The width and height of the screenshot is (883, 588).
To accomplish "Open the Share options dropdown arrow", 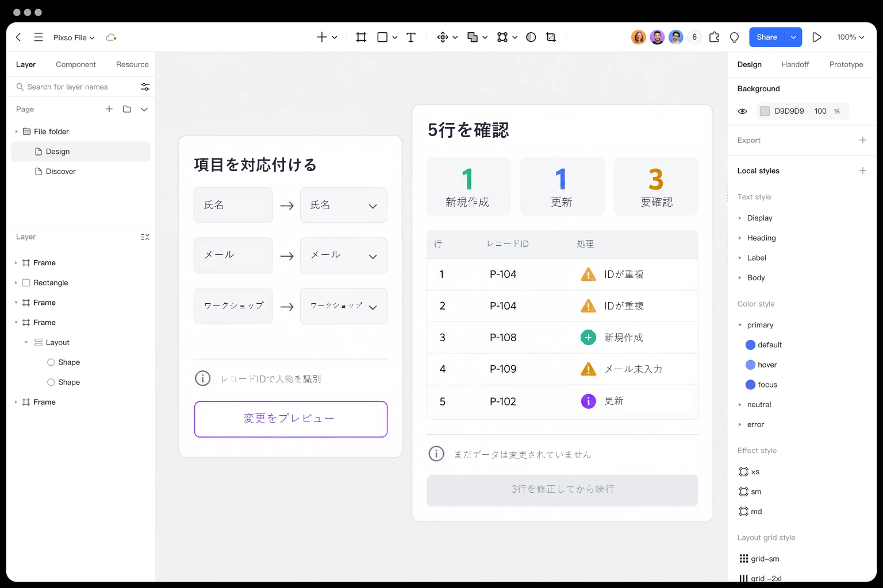I will [793, 37].
